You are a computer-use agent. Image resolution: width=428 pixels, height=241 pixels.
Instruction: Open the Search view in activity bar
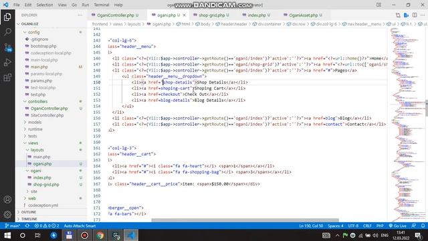[7, 32]
